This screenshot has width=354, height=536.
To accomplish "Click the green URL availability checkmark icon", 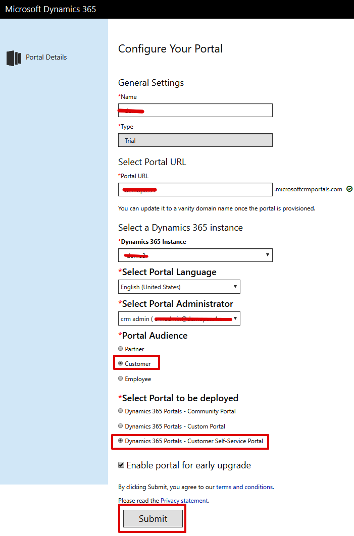I will [x=349, y=189].
